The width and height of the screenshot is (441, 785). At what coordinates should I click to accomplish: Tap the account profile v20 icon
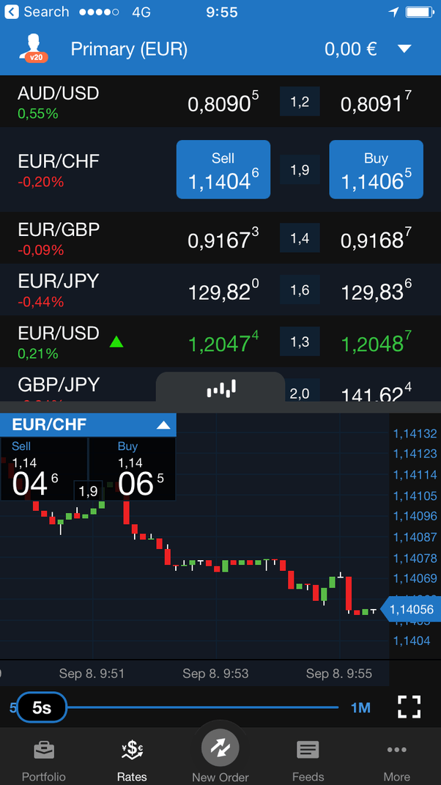[x=33, y=48]
